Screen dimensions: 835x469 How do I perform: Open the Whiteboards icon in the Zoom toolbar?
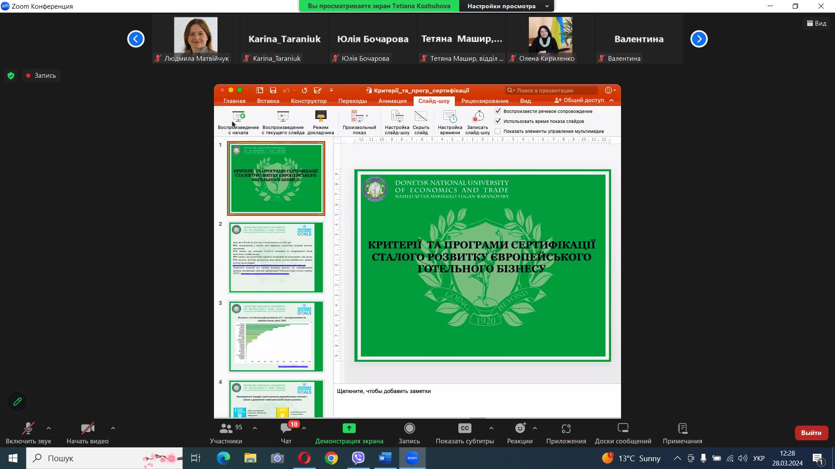(x=623, y=429)
